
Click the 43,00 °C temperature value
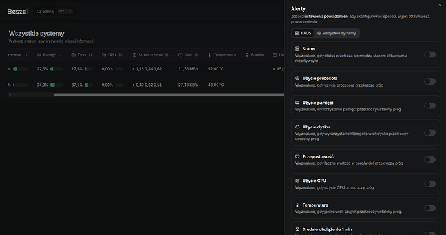(x=216, y=85)
